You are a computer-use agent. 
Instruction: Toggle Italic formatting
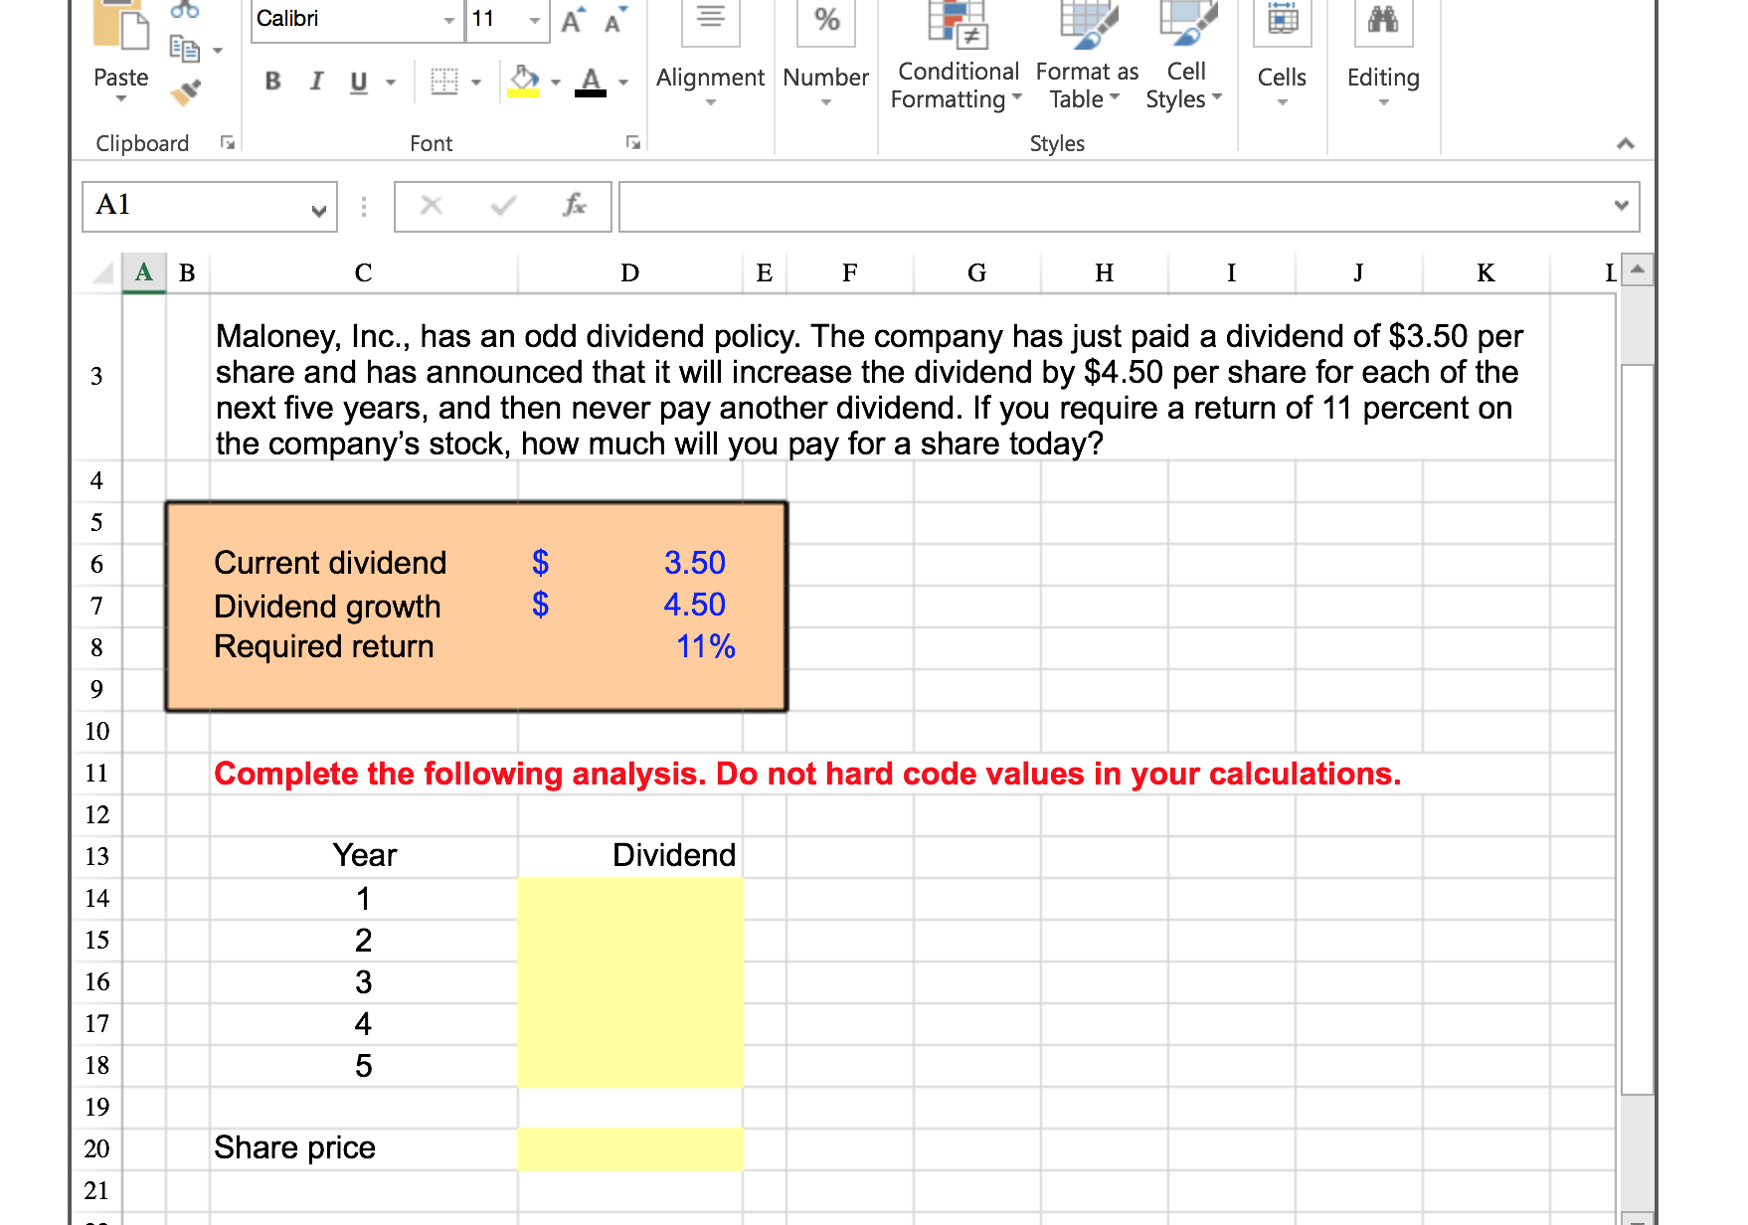[316, 82]
